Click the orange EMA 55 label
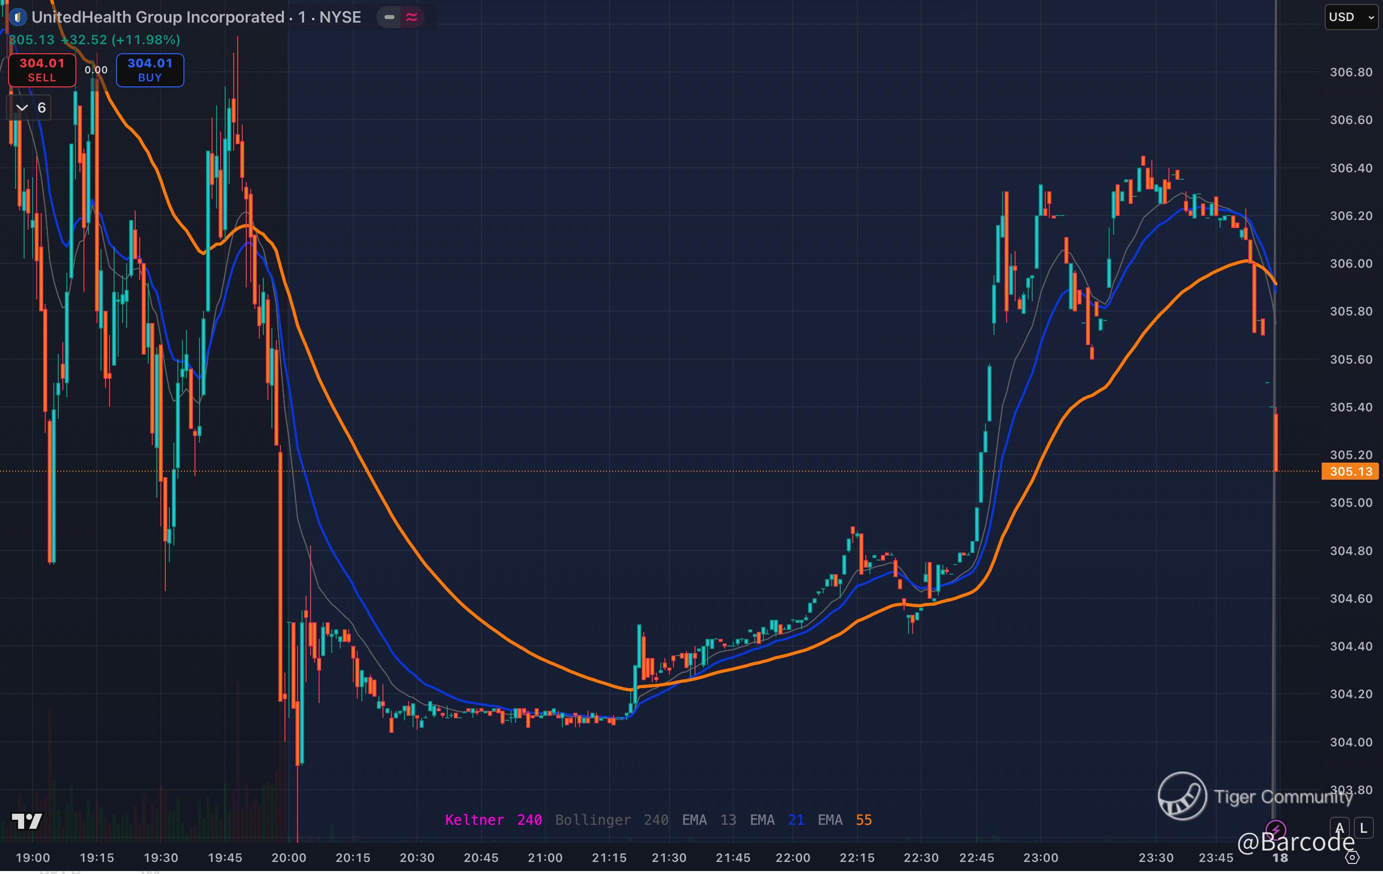Viewport: 1383px width, 874px height. [844, 820]
